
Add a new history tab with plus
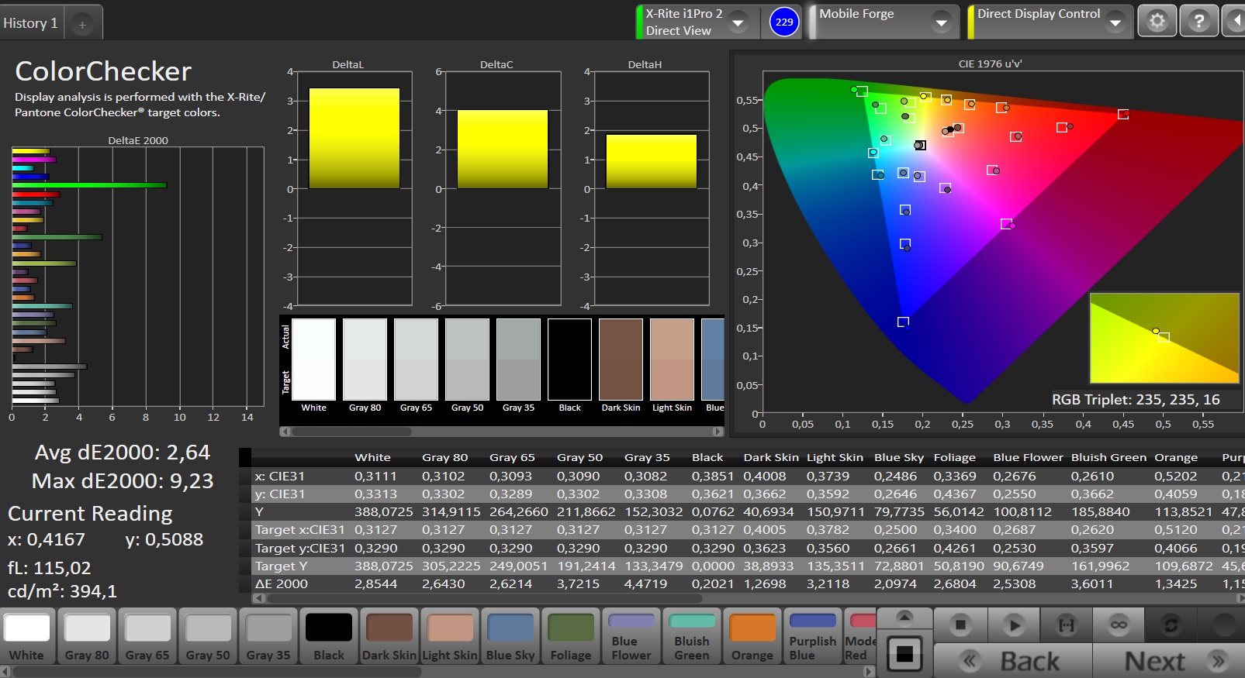(x=82, y=24)
